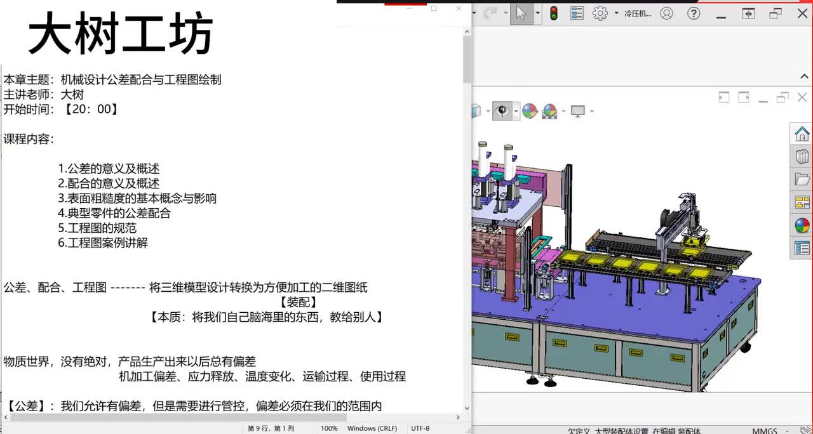
Task: Click MMGS unit system in status bar
Action: [x=764, y=431]
